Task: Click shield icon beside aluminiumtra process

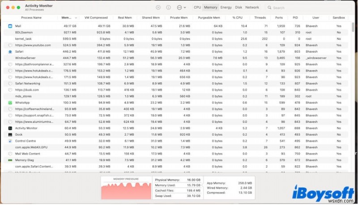Action: pos(10,122)
